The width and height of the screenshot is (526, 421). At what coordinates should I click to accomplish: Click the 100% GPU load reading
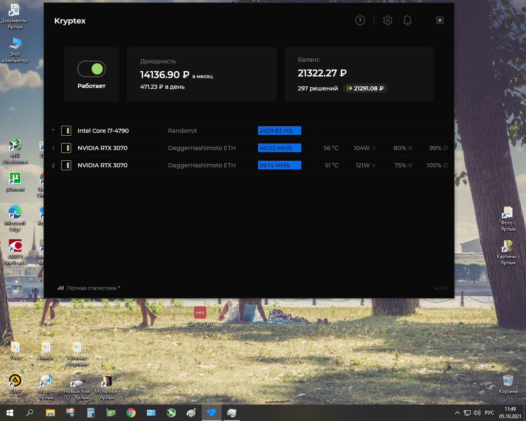click(x=434, y=165)
